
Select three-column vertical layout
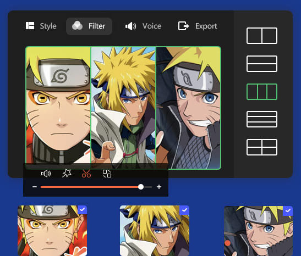[262, 92]
